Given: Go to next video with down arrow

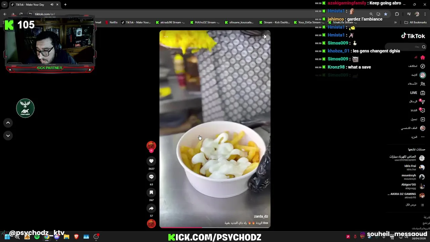Looking at the screenshot, I should 8,135.
